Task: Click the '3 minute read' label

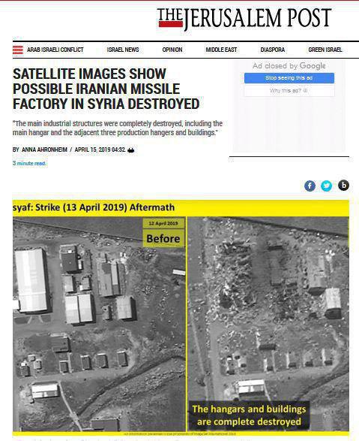Action: pyautogui.click(x=29, y=163)
